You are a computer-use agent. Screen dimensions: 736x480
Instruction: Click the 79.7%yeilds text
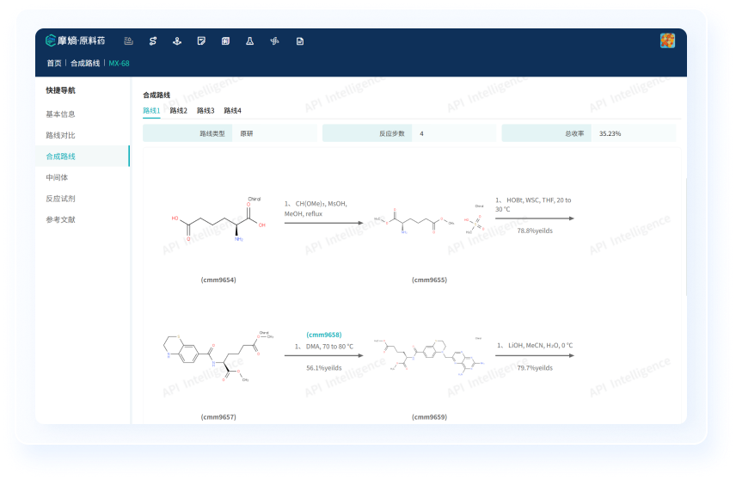[x=535, y=368]
